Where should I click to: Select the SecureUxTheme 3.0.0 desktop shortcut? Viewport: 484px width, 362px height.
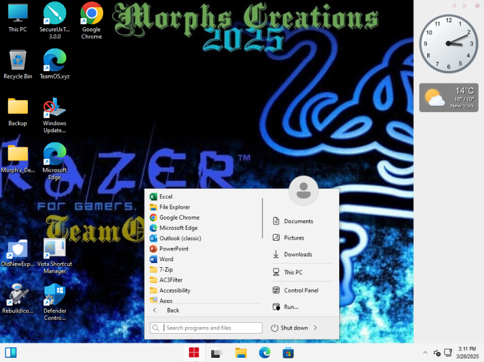pyautogui.click(x=55, y=21)
